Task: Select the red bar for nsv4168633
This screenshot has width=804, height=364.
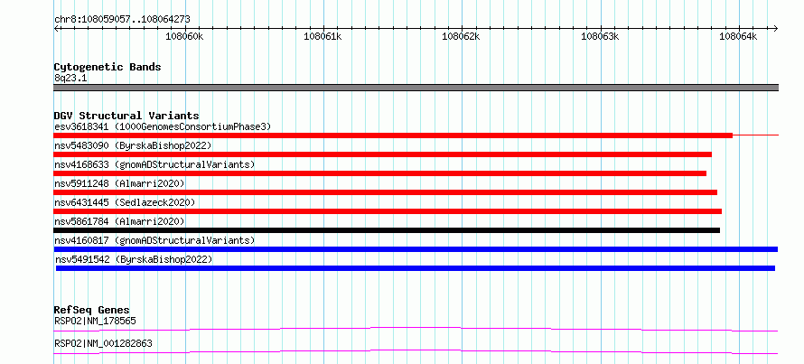Action: 380,173
